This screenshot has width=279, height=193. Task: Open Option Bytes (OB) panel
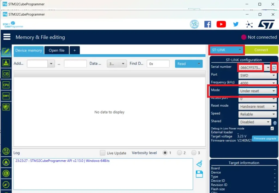pyautogui.click(x=6, y=74)
